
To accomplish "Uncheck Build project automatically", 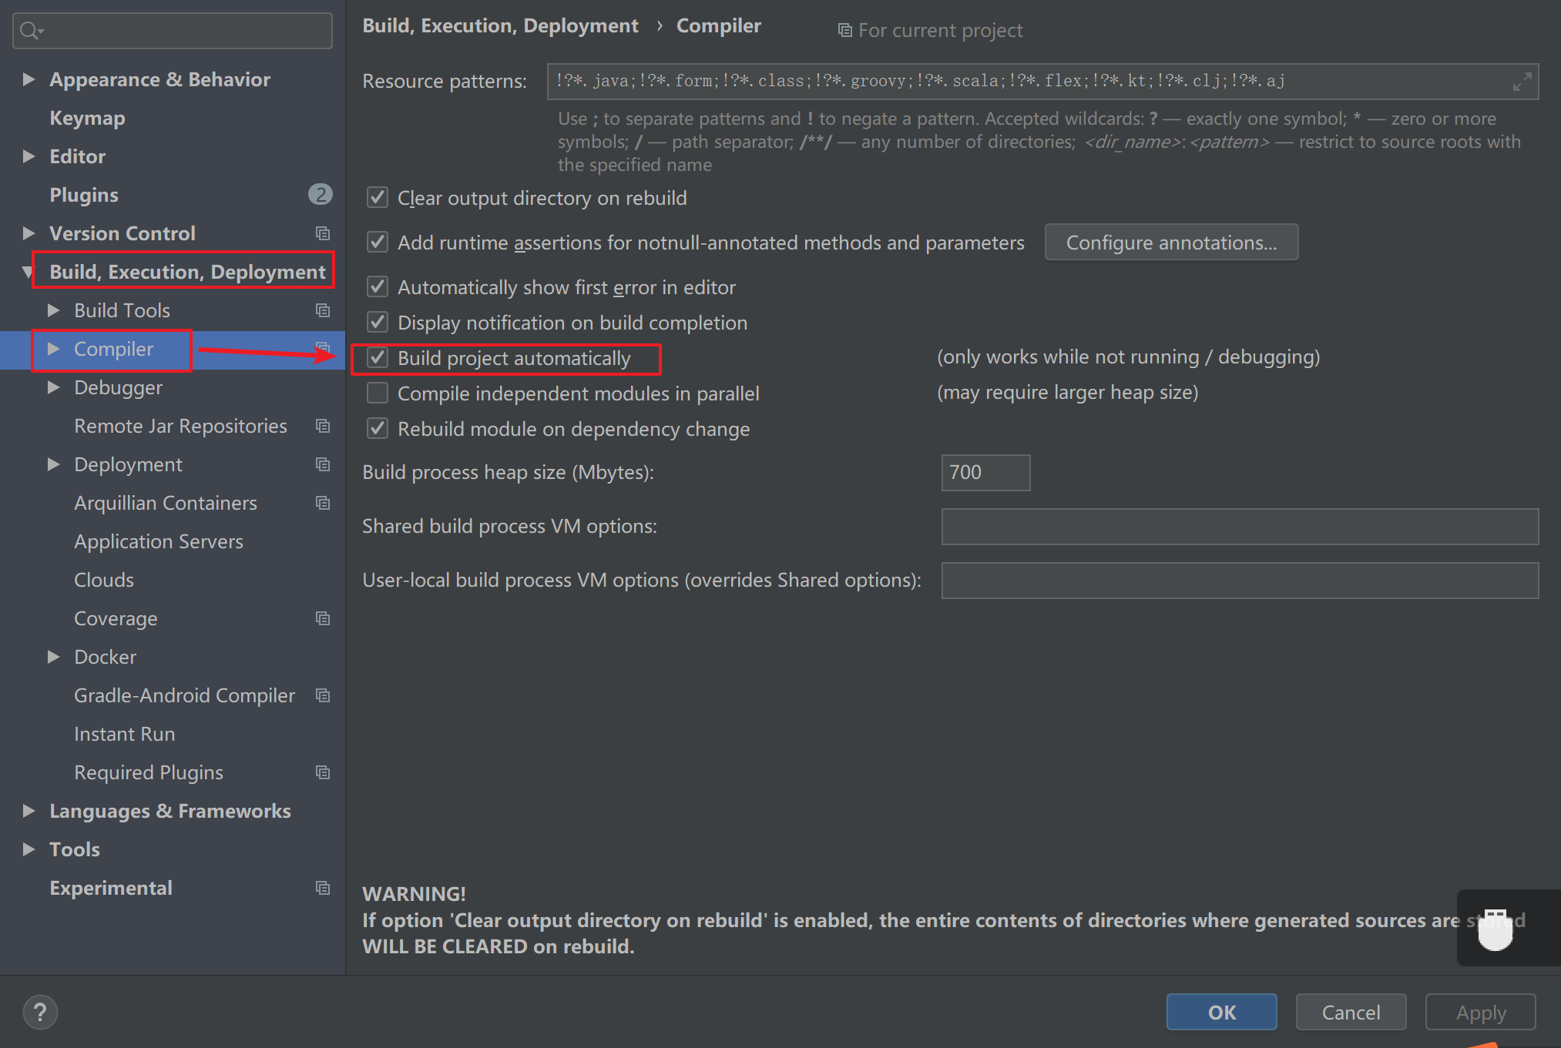I will (378, 358).
